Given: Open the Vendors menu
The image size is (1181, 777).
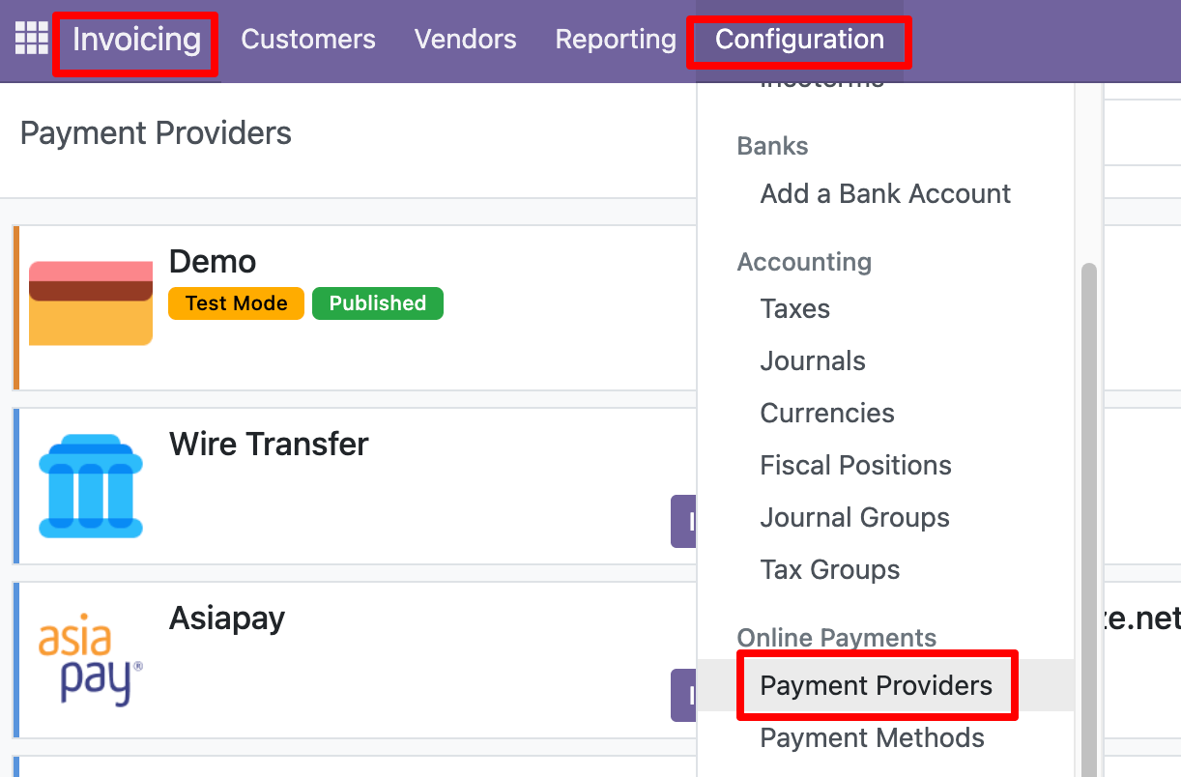Looking at the screenshot, I should pyautogui.click(x=465, y=40).
